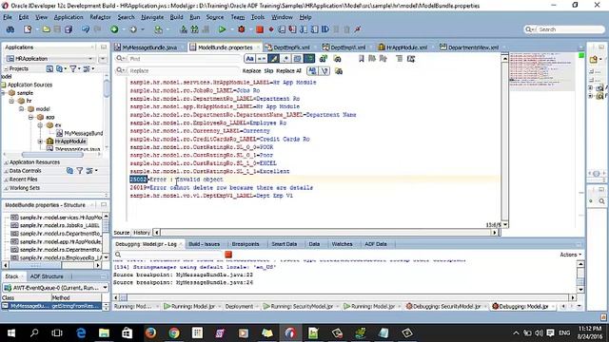Screen dimensions: 609x342
Task: Click the red Debug bug icon
Action: click(x=241, y=29)
